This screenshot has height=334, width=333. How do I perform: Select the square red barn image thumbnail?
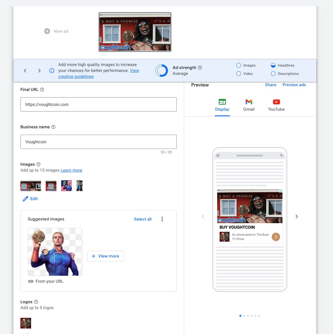[51, 186]
